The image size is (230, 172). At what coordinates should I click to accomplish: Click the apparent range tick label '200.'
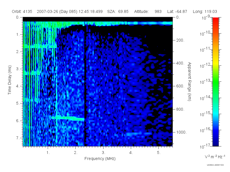(x=180, y=40)
